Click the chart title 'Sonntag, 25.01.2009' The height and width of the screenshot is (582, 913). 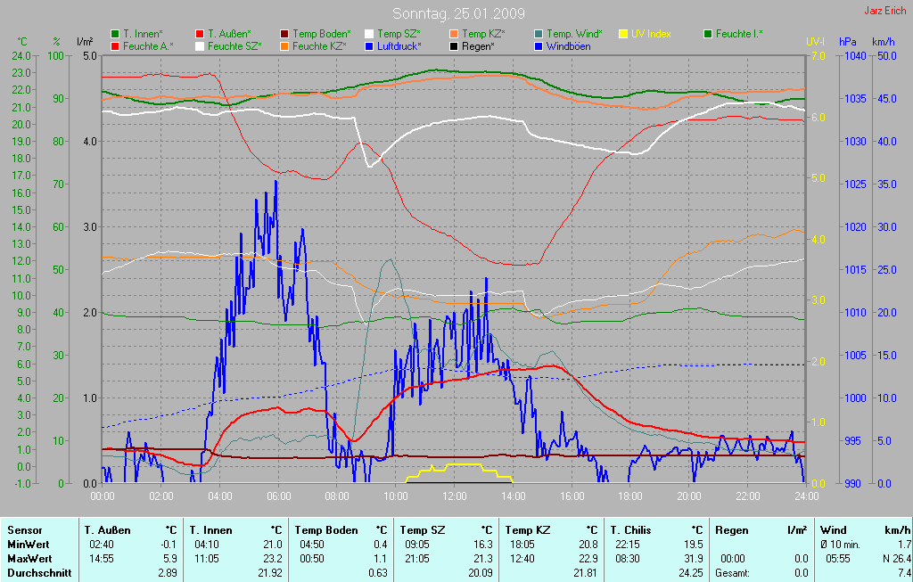(x=458, y=13)
